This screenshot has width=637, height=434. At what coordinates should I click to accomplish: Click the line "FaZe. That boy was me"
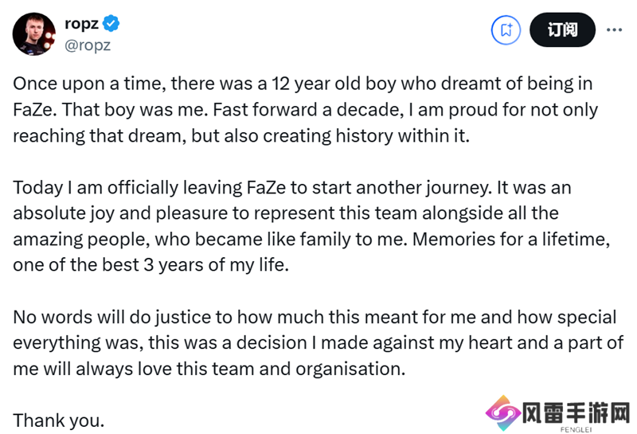[x=306, y=110]
